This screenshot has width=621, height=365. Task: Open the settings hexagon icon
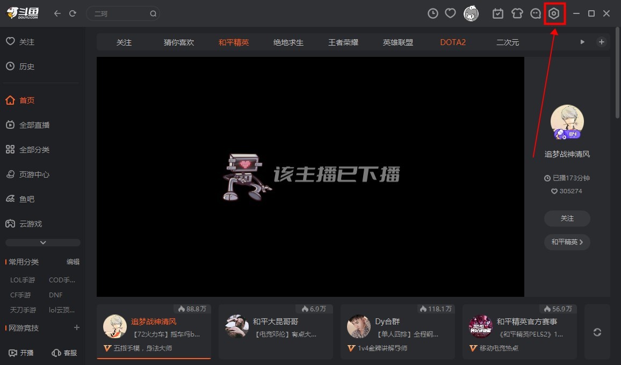[554, 14]
